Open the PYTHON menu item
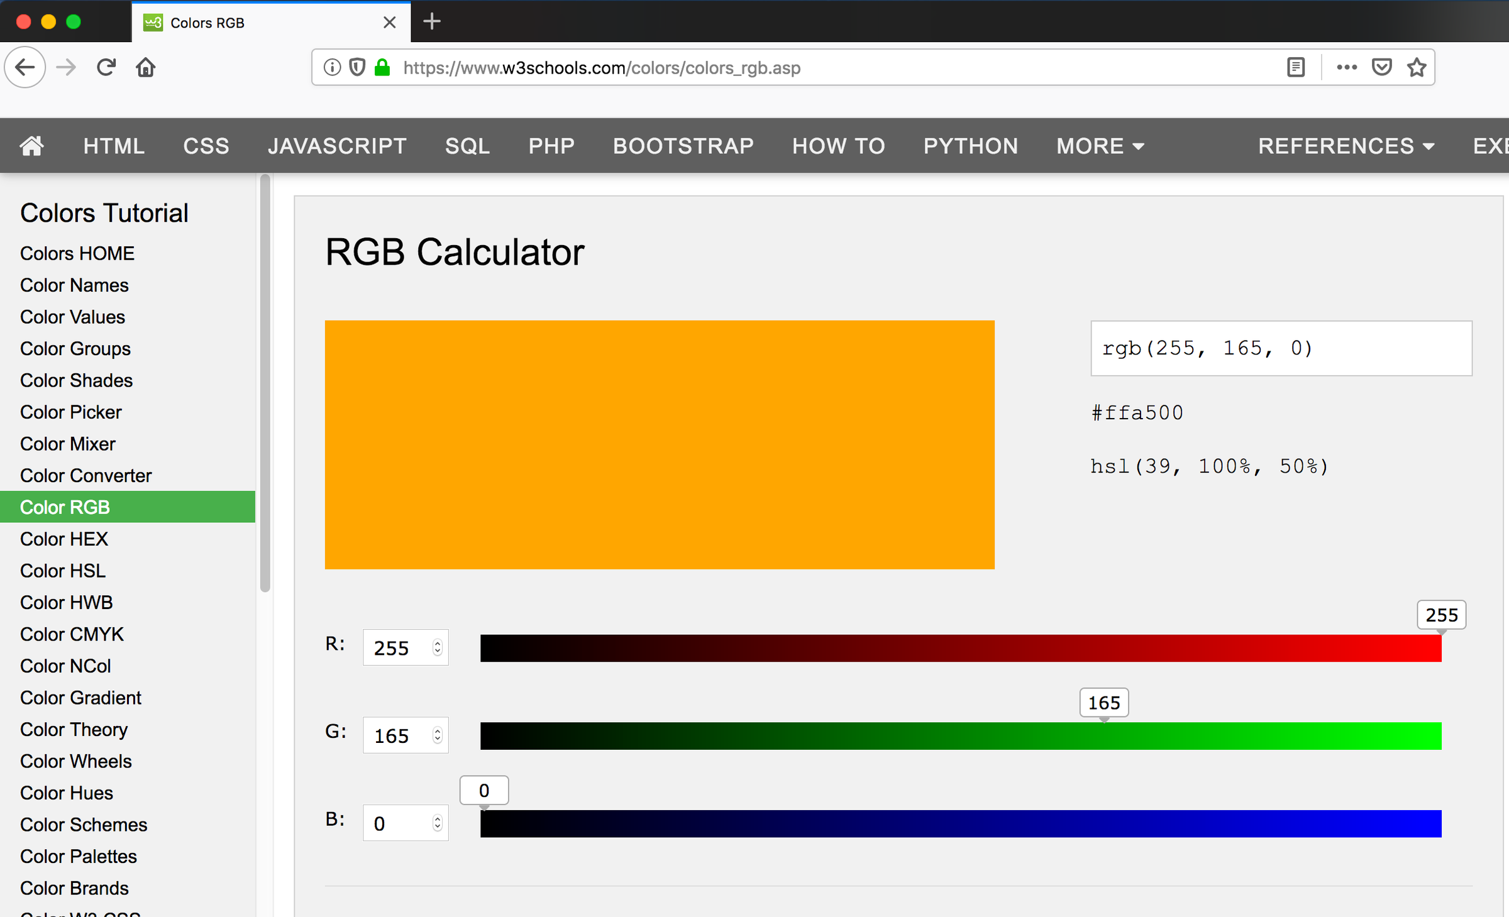The width and height of the screenshot is (1509, 917). click(970, 146)
